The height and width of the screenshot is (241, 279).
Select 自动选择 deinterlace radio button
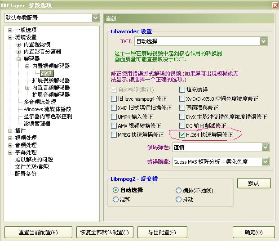(x=115, y=190)
